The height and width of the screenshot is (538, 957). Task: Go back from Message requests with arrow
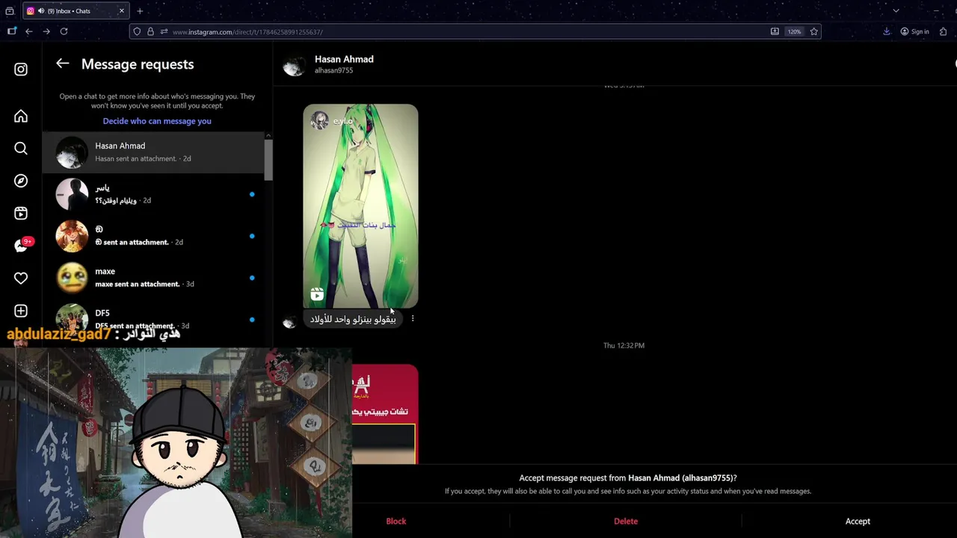(x=63, y=64)
